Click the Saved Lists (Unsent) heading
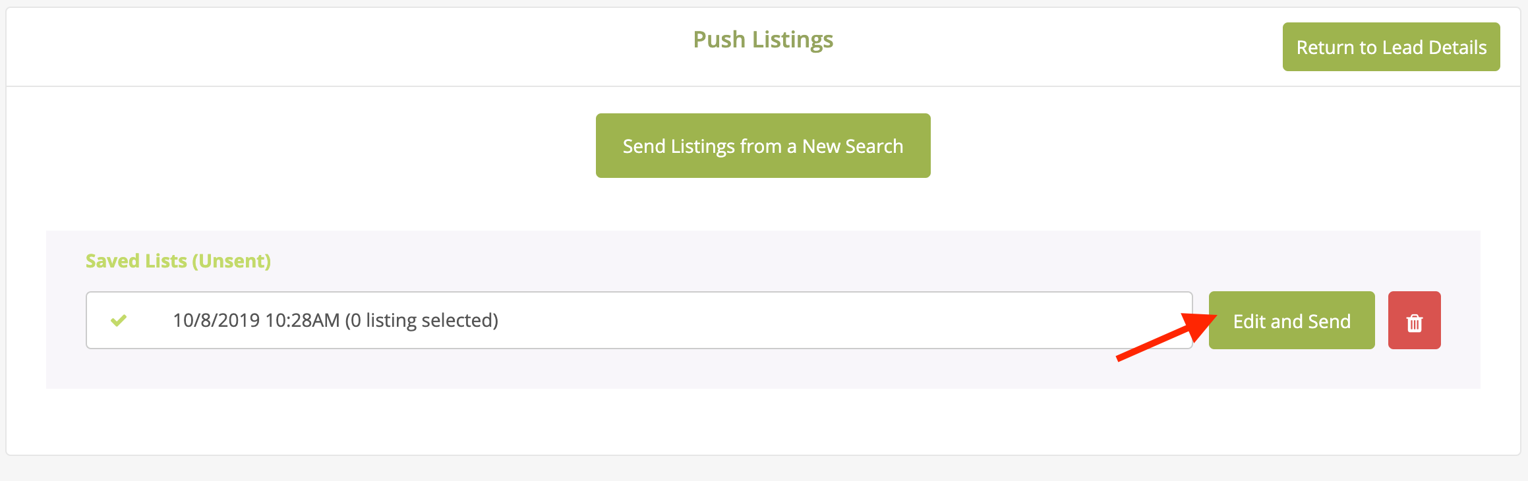This screenshot has height=481, width=1528. click(178, 261)
